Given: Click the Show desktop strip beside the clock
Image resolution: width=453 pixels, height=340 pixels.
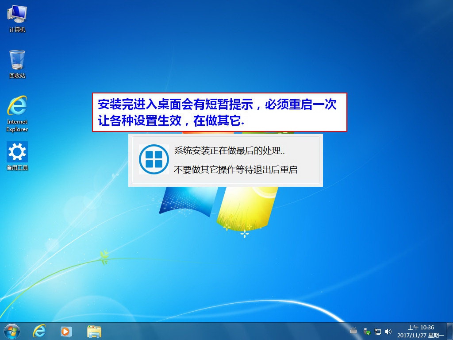Looking at the screenshot, I should [x=449, y=331].
